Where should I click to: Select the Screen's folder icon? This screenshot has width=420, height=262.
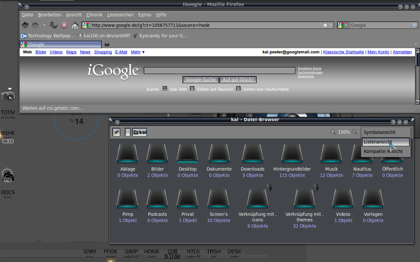(219, 198)
